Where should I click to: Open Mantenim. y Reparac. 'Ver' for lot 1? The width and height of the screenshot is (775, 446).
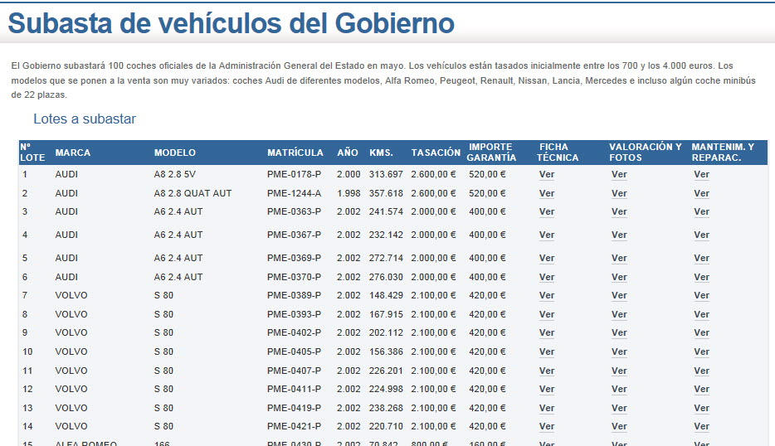(701, 174)
